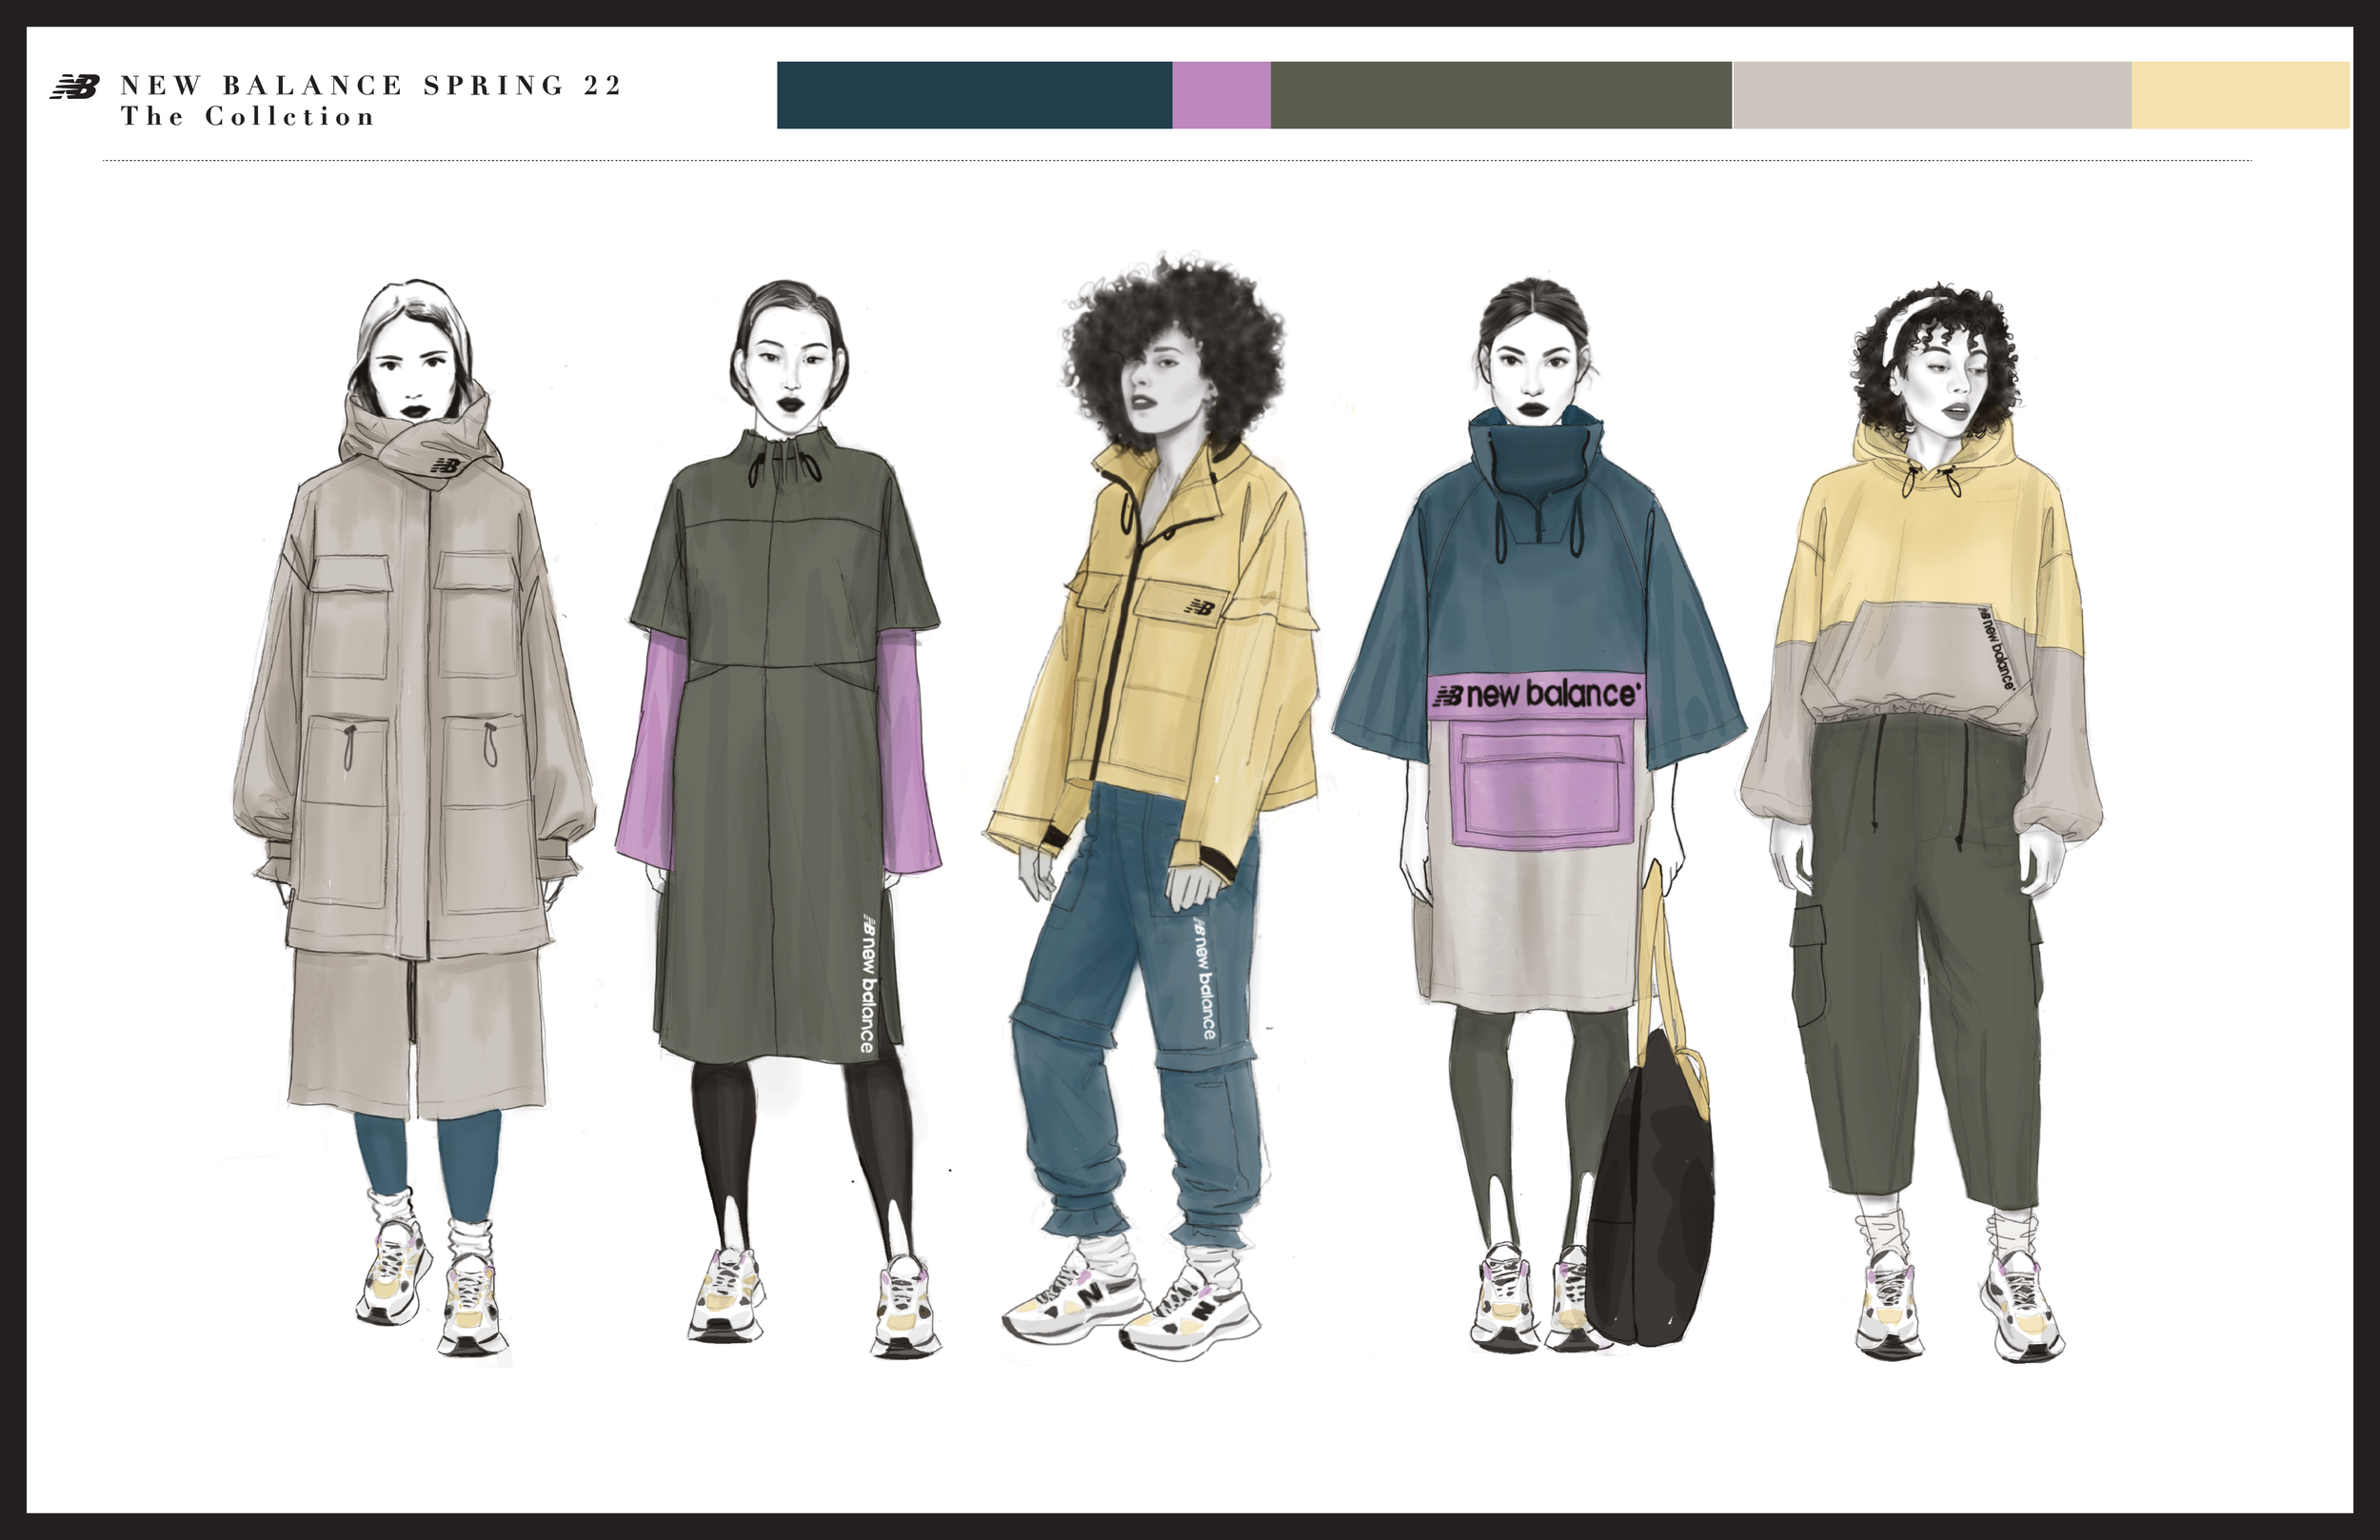Click the NB logo on beige scarf

click(446, 465)
